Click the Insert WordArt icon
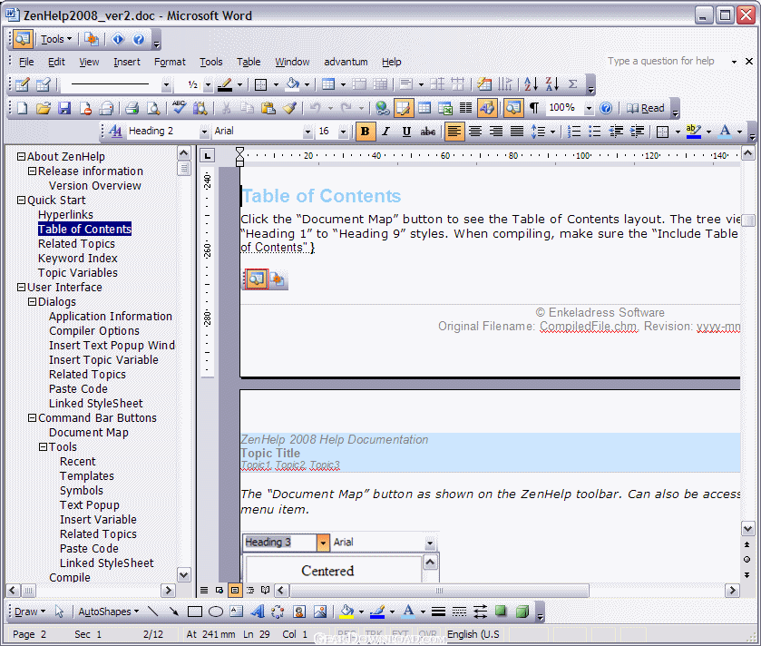This screenshot has height=646, width=761. click(258, 612)
